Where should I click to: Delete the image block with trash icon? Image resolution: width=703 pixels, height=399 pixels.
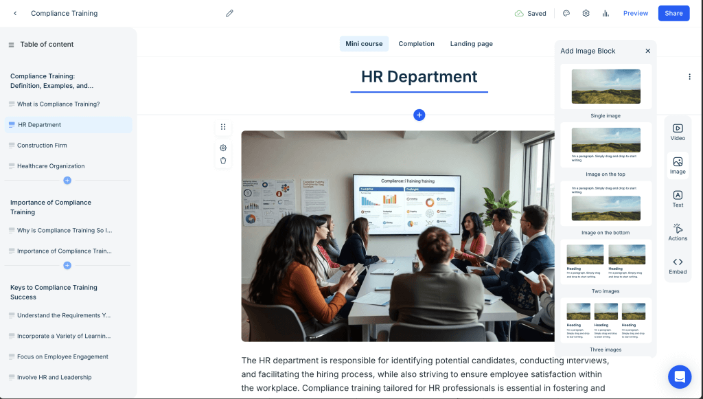tap(223, 161)
